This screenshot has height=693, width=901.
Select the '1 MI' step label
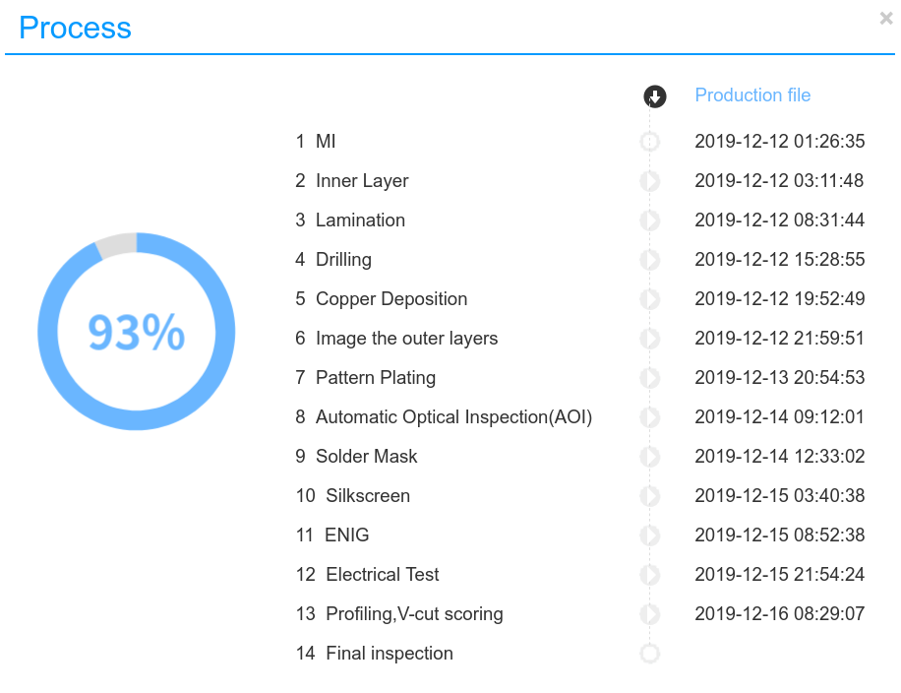(316, 141)
